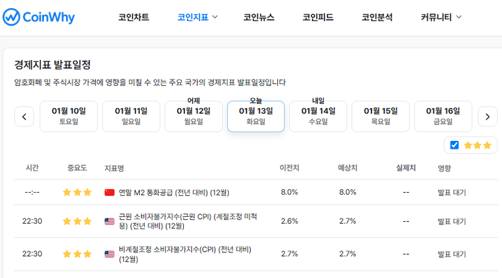The width and height of the screenshot is (502, 278).
Task: Select the 01월 10일 토요일 date
Action: (68, 116)
